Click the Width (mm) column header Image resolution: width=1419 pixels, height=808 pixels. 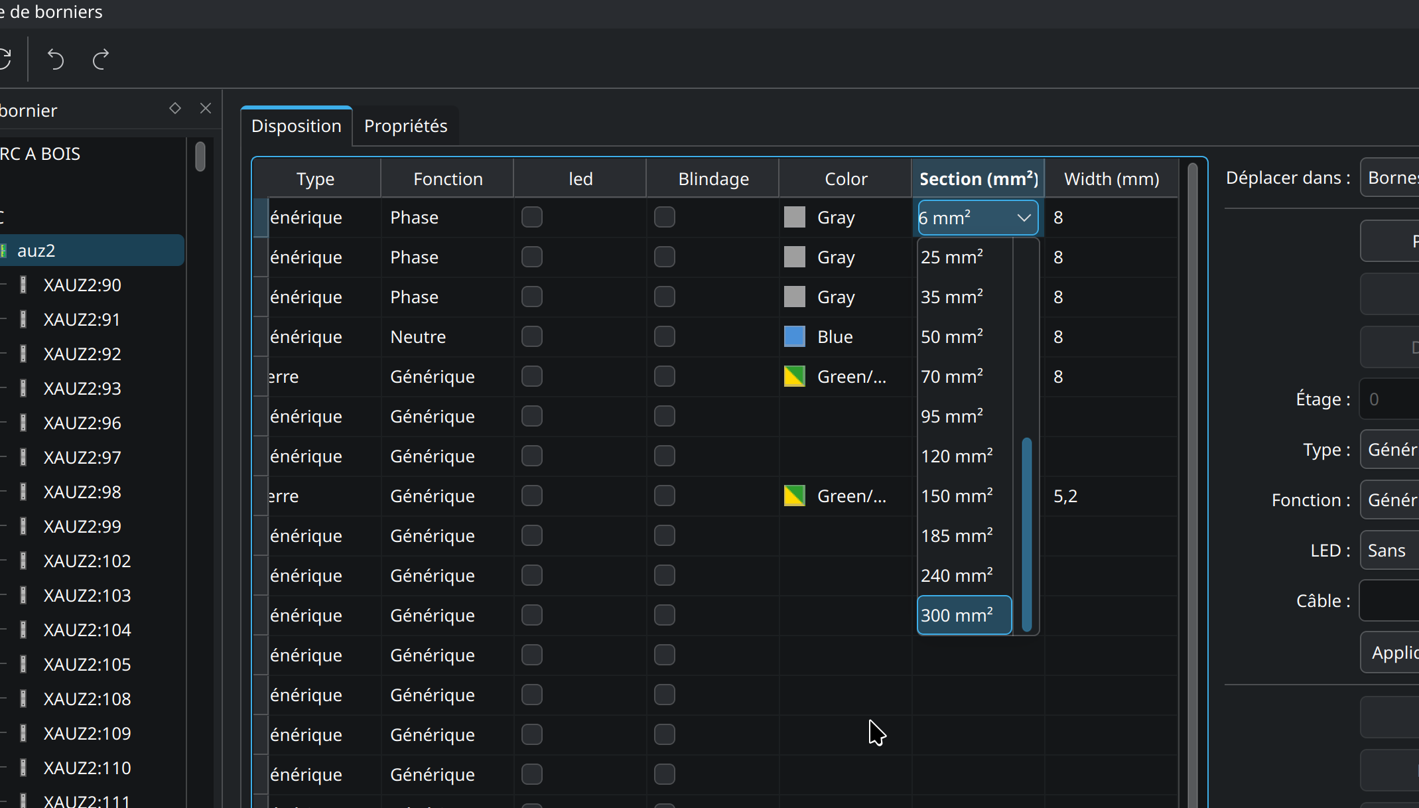tap(1112, 178)
